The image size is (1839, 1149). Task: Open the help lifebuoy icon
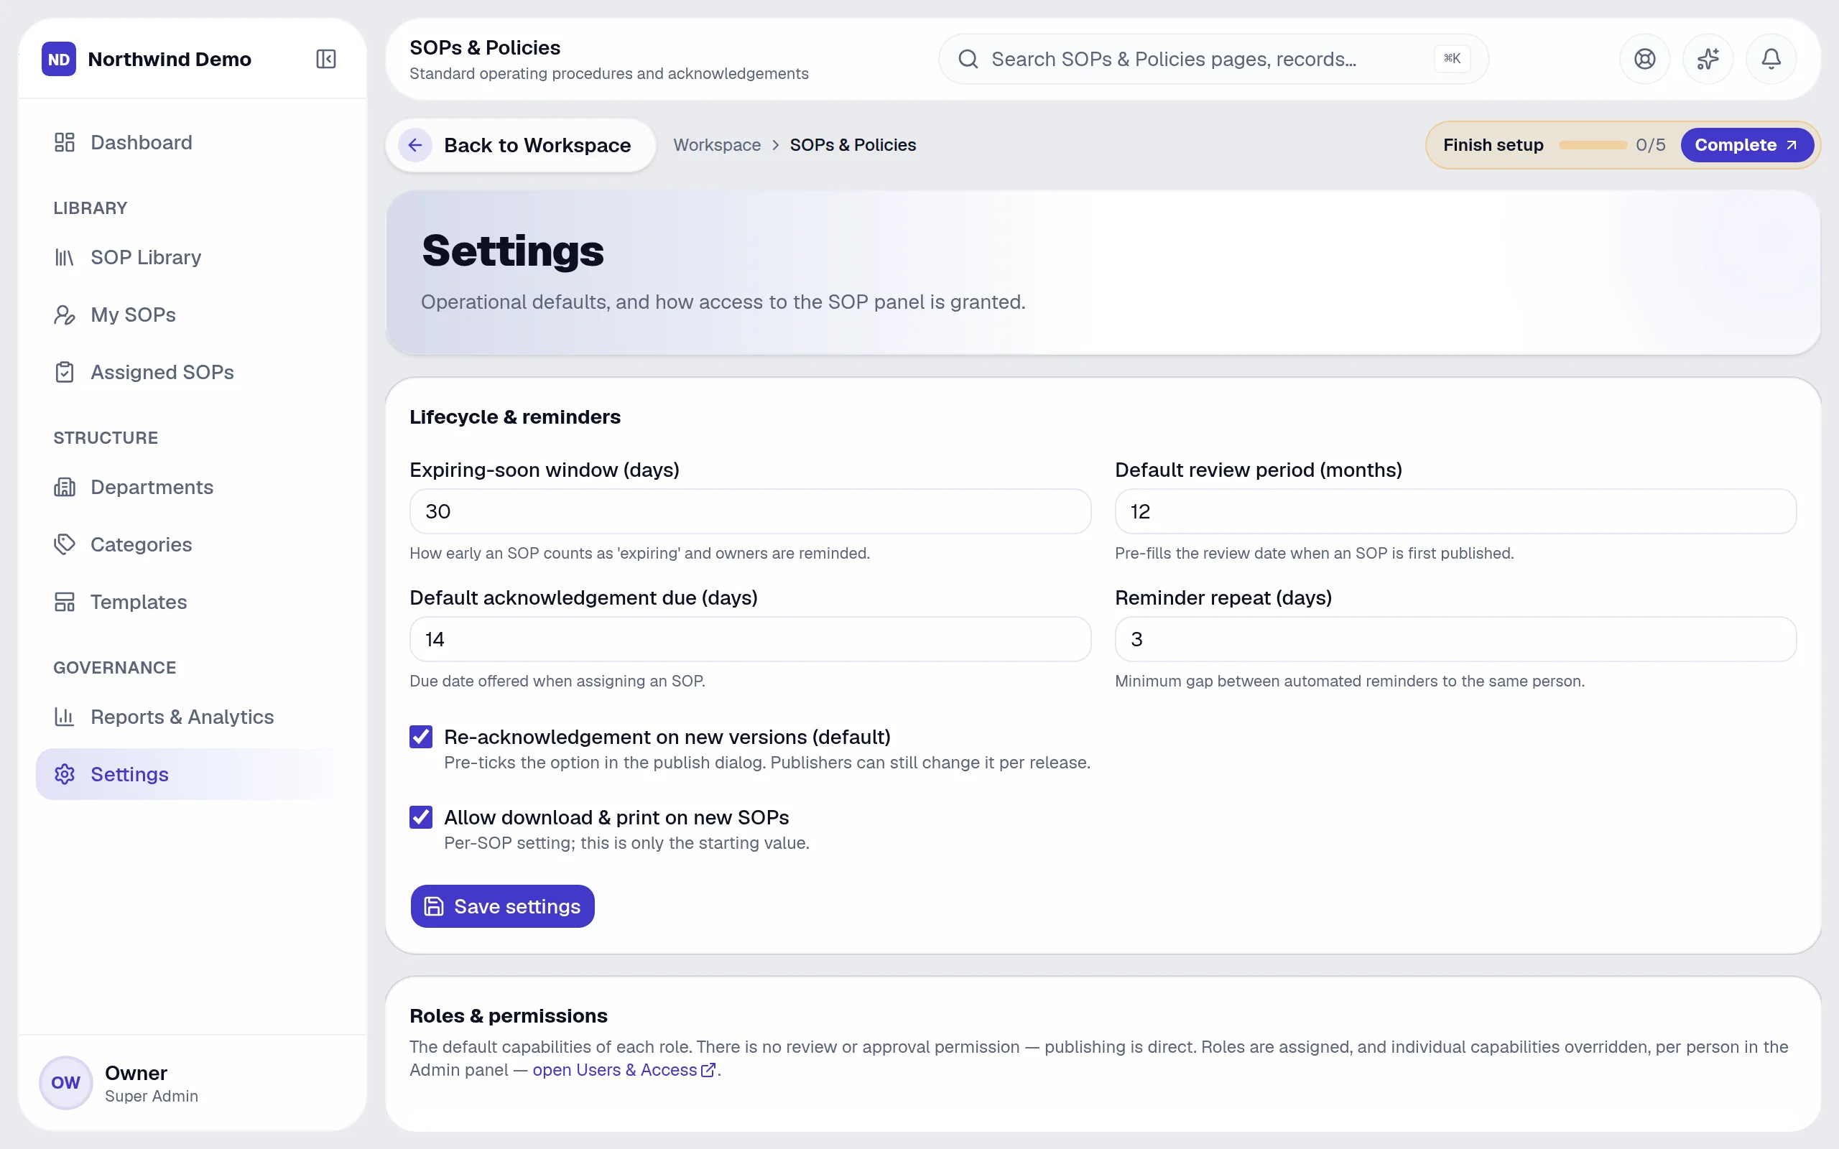point(1644,58)
